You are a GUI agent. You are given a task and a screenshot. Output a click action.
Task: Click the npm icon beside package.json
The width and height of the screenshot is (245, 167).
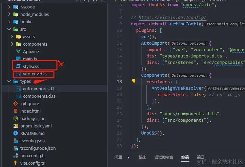[x=16, y=118]
